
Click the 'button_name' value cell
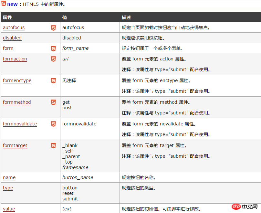[78, 177]
